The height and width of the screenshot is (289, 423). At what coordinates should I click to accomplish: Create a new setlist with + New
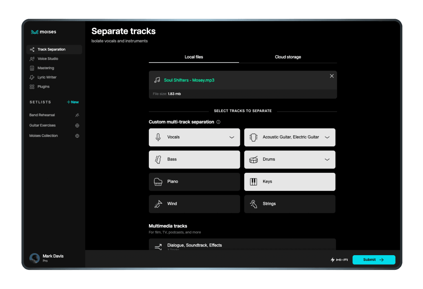tap(73, 102)
